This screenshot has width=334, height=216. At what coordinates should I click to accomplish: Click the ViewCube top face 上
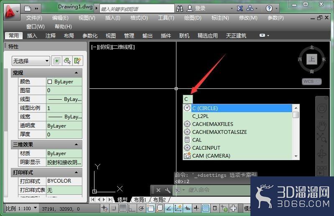(311, 59)
